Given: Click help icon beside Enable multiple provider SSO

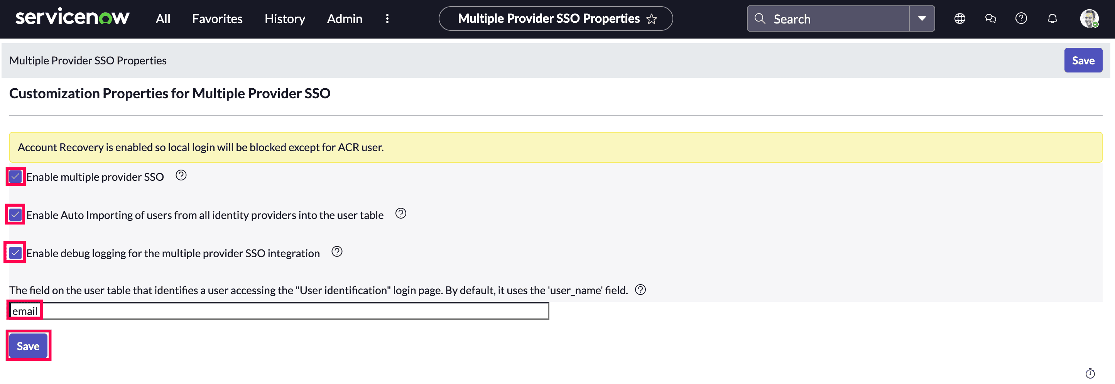Looking at the screenshot, I should click(181, 175).
